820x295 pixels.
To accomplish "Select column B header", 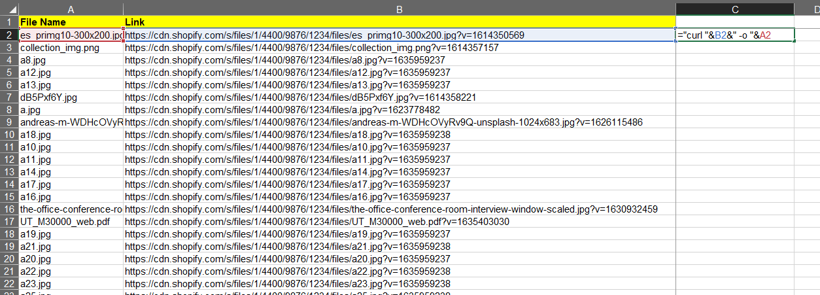I will pos(399,9).
